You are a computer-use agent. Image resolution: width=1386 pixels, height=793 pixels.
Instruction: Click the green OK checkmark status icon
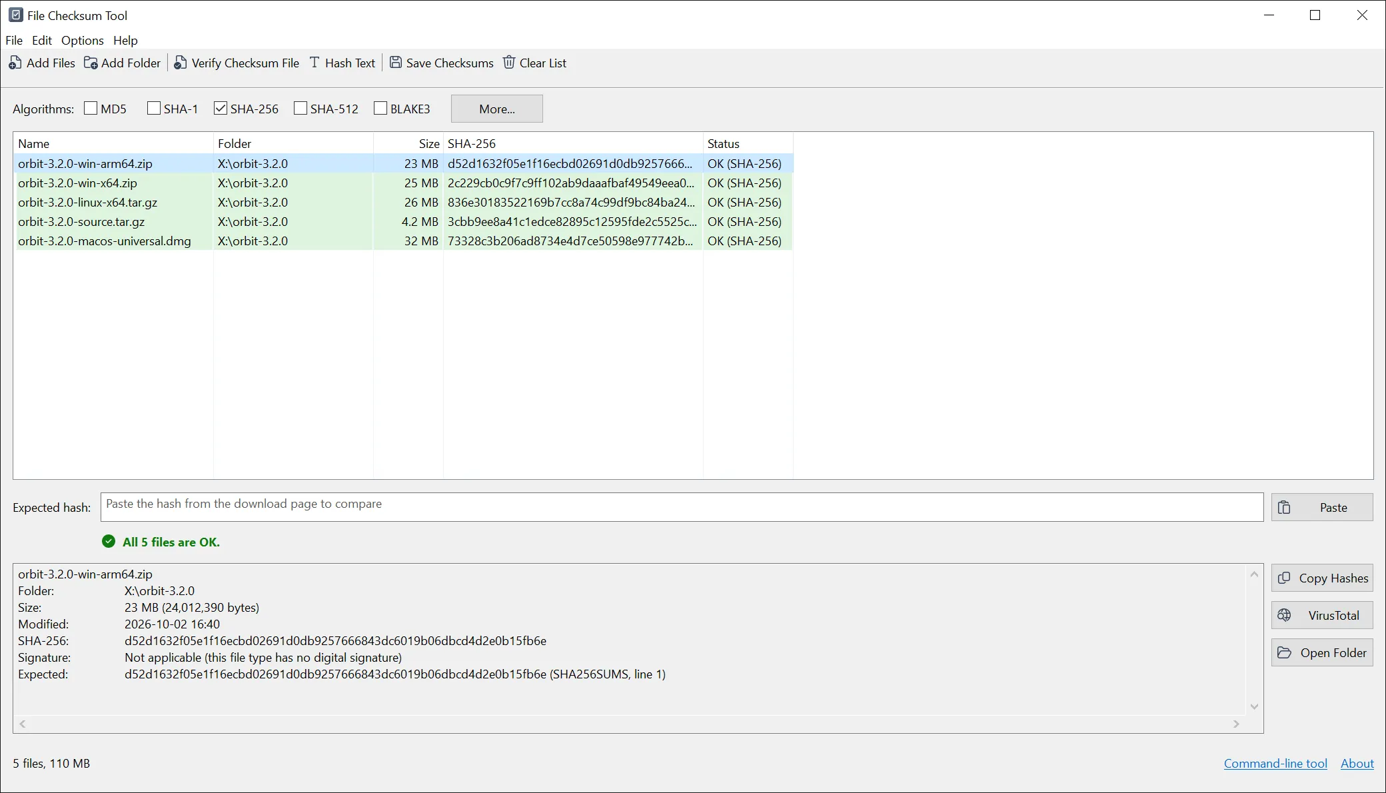pos(109,542)
